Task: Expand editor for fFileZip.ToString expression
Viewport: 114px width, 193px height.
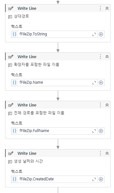Action: point(94,34)
